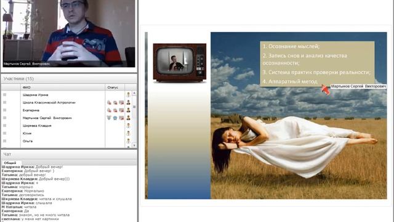Click the participants list scrollbar thumb
Viewport: 394px width, 222px height.
click(x=134, y=107)
